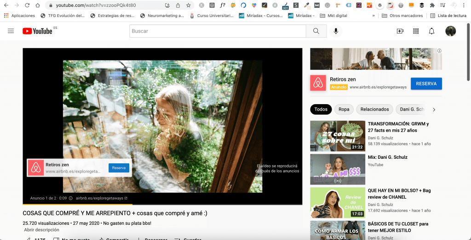
Task: Expand hidden bookmarks chevron
Action: coord(373,16)
